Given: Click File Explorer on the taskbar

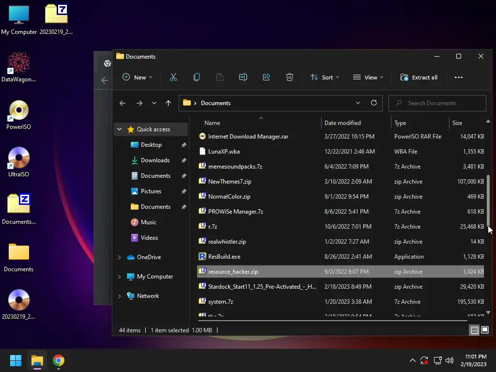Looking at the screenshot, I should [37, 360].
